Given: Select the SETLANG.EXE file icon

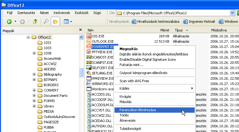Looking at the screenshot, I should (89, 73).
